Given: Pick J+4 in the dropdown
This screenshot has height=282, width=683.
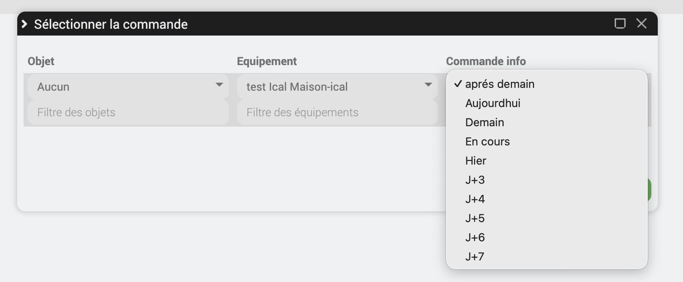Looking at the screenshot, I should click(x=475, y=199).
